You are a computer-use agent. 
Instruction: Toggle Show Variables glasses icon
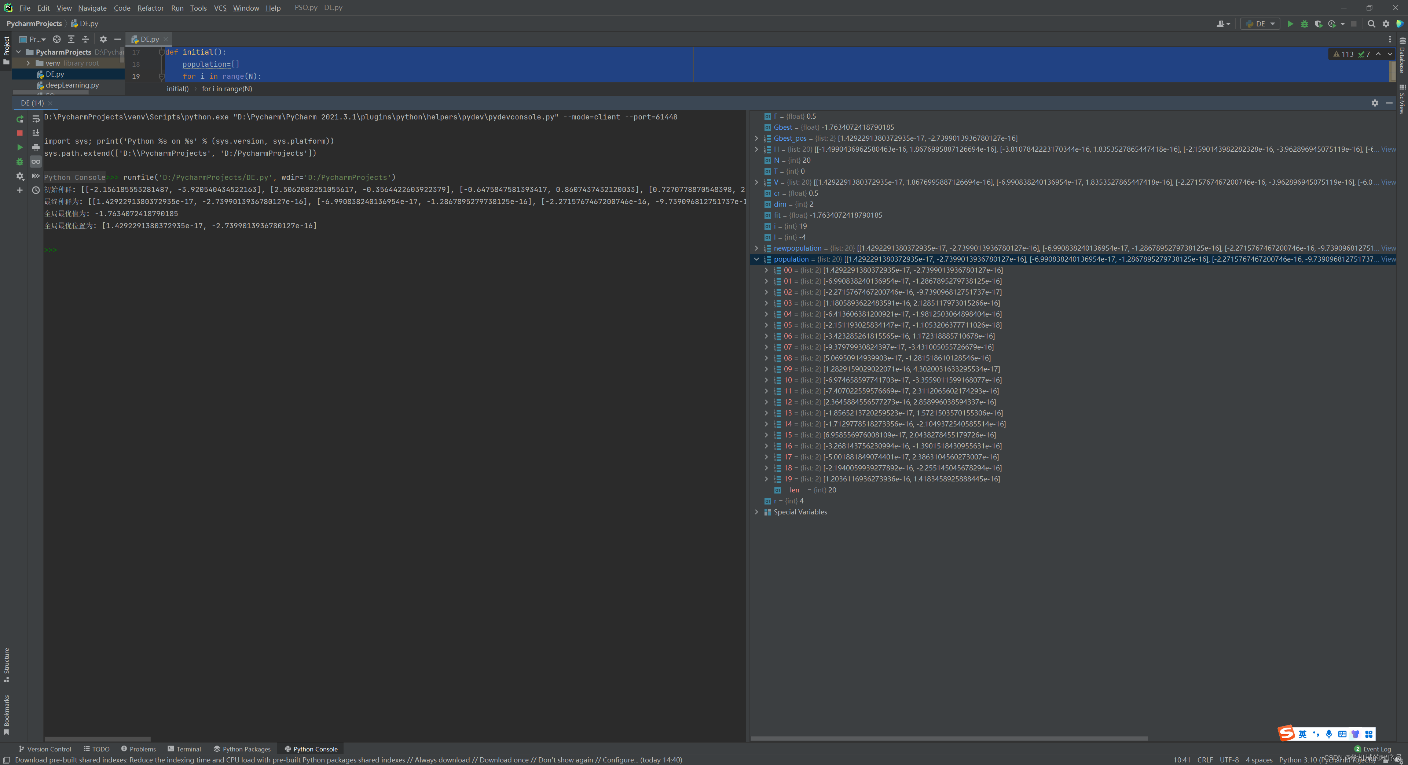pyautogui.click(x=36, y=162)
